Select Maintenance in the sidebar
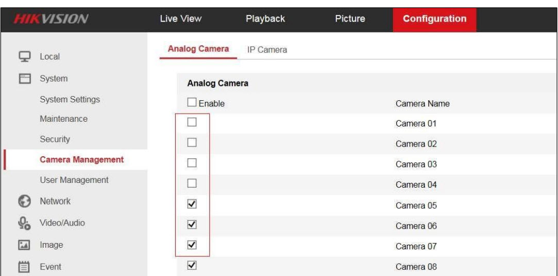 point(64,119)
